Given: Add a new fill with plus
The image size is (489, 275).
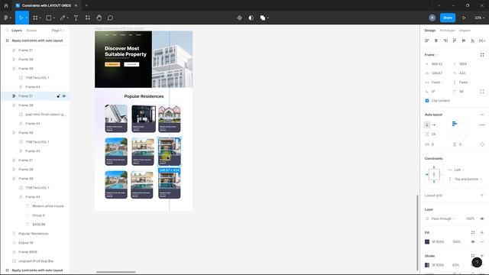Looking at the screenshot, I should (x=482, y=232).
